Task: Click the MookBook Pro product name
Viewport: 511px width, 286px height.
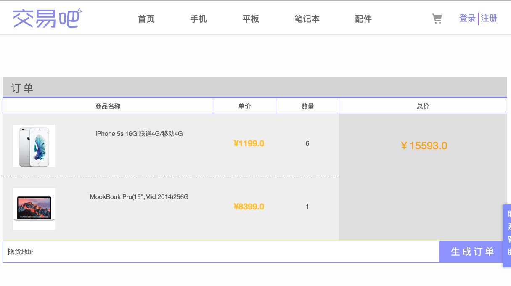Action: coord(139,197)
